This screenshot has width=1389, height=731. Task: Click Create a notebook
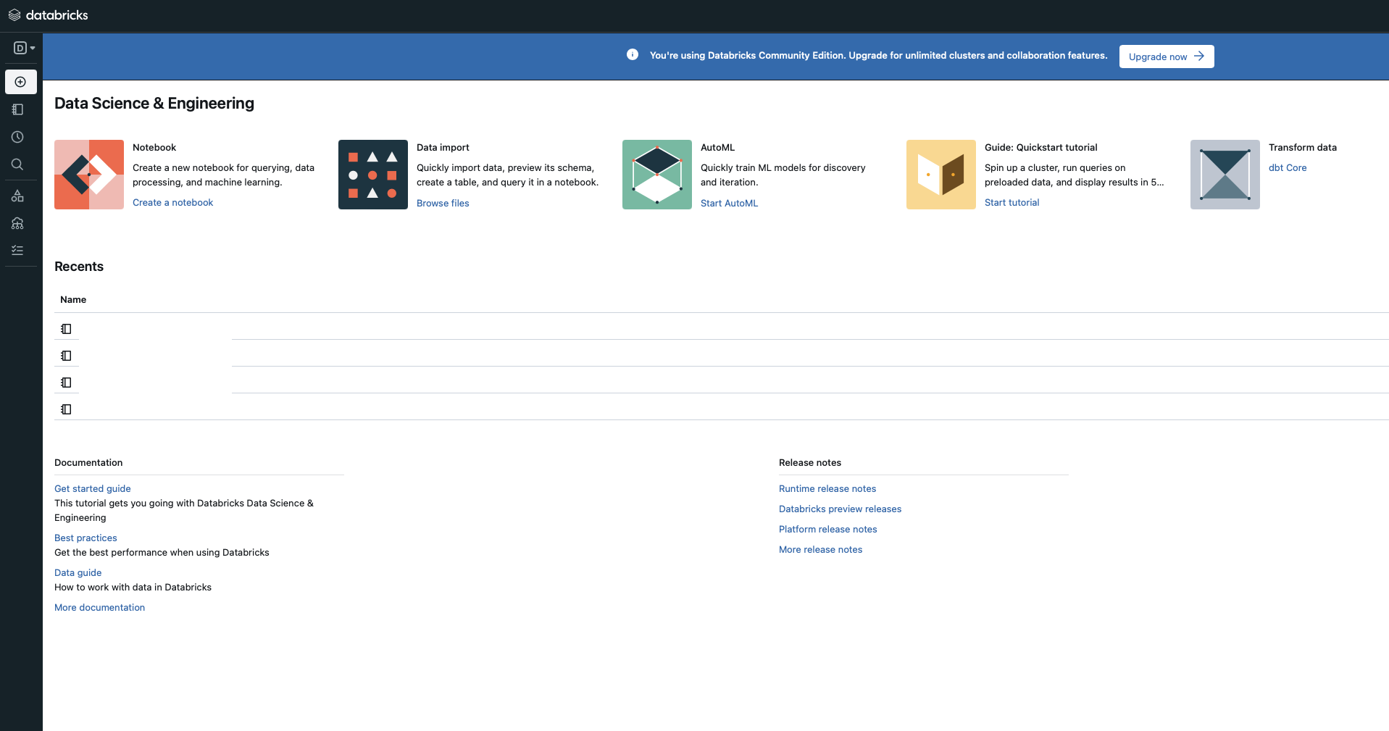pyautogui.click(x=172, y=202)
